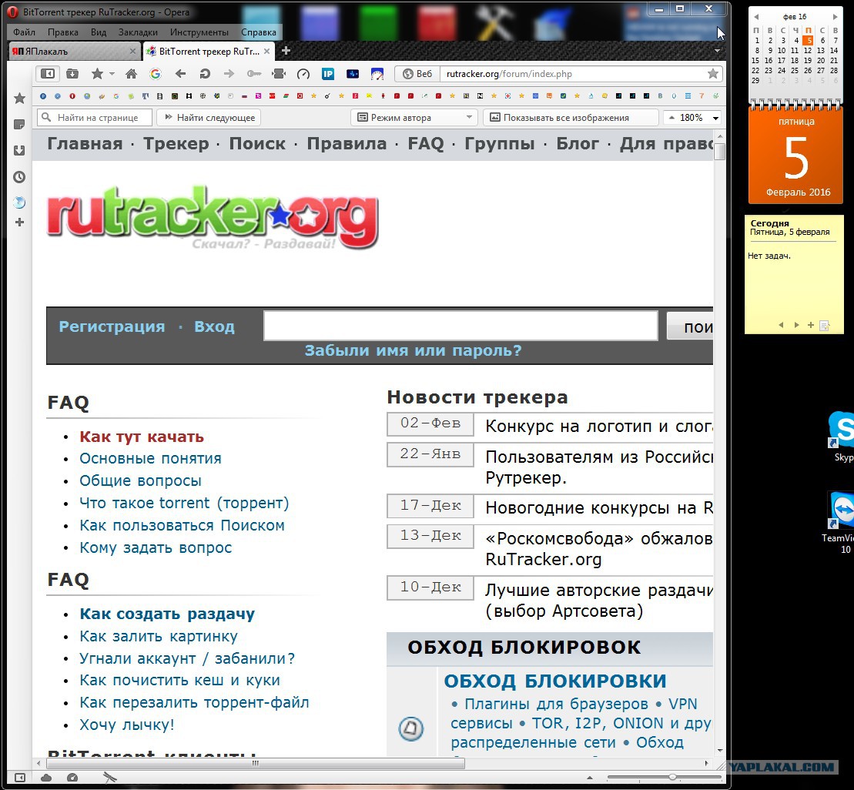Open the Справка menu
This screenshot has height=790, width=854.
259,32
